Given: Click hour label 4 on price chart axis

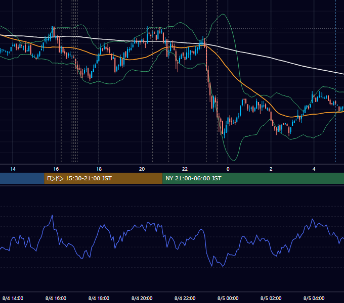Looking at the screenshot, I should (x=314, y=169).
